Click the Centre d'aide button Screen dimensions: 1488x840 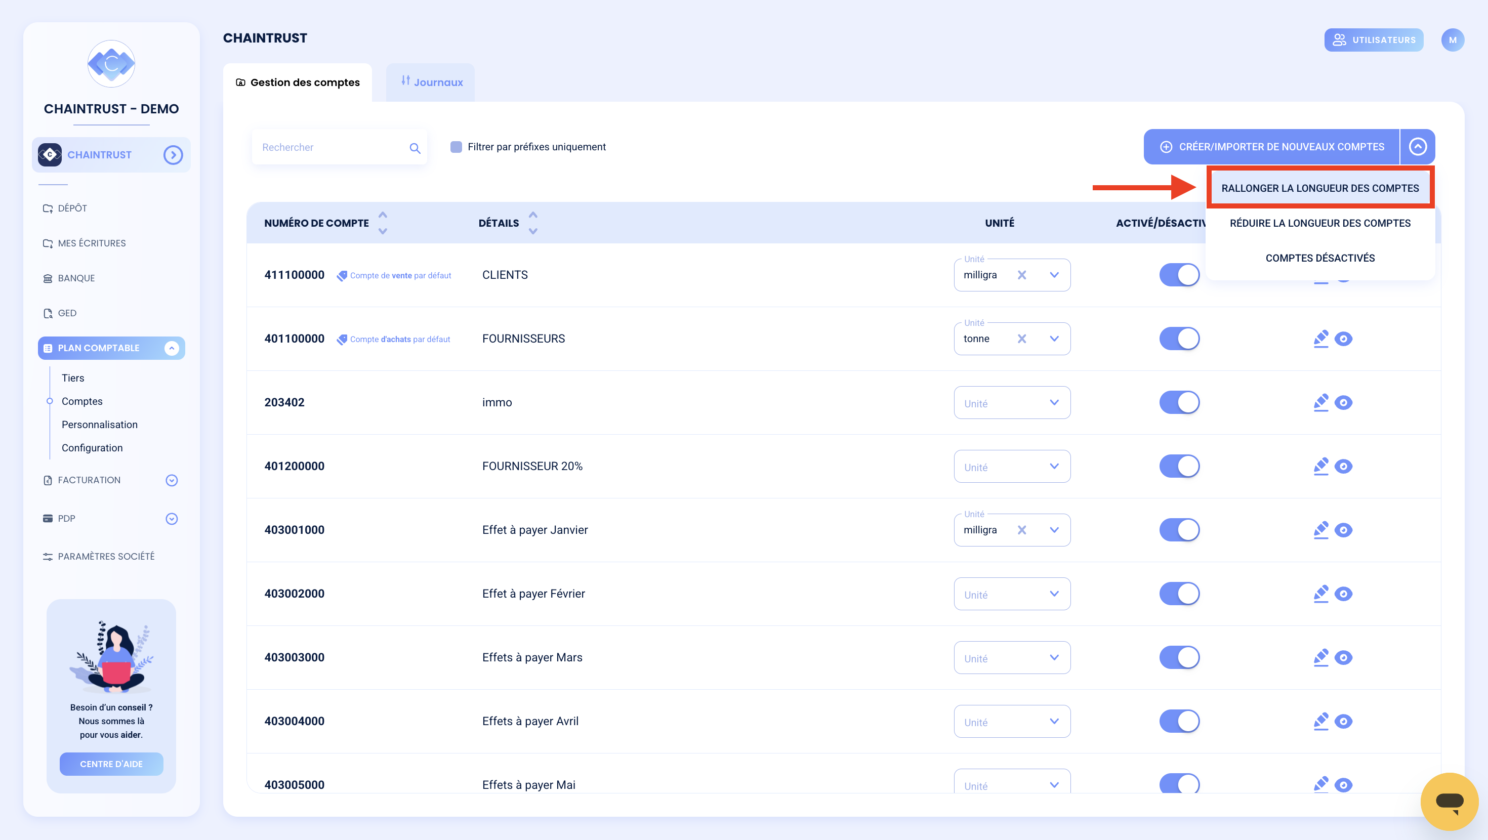[111, 764]
